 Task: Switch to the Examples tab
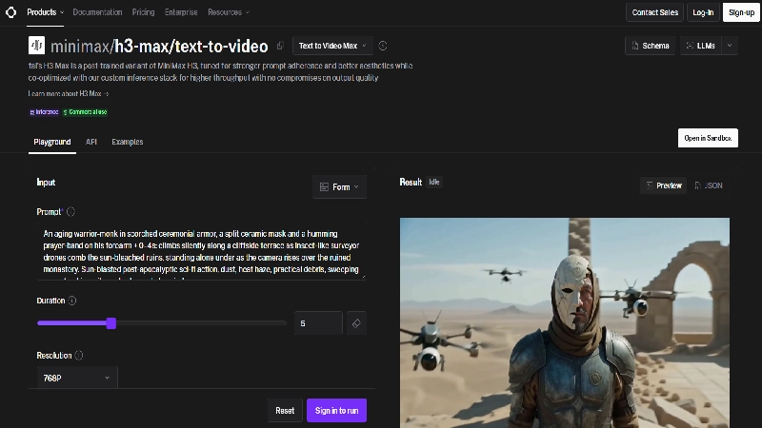pos(128,142)
